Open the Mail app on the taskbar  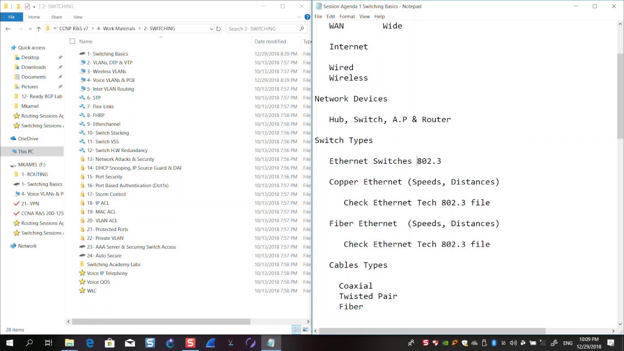click(130, 343)
